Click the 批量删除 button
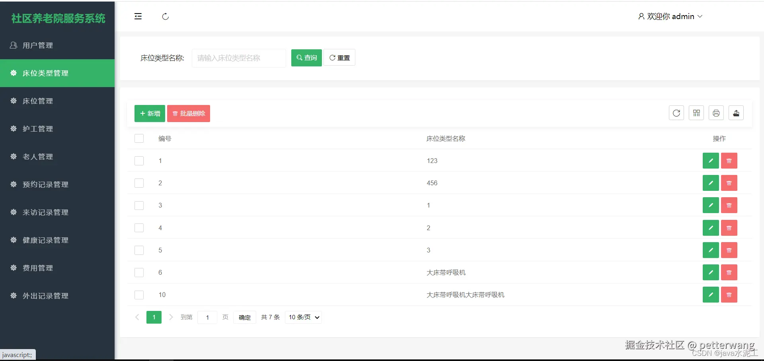The image size is (764, 361). (x=188, y=113)
